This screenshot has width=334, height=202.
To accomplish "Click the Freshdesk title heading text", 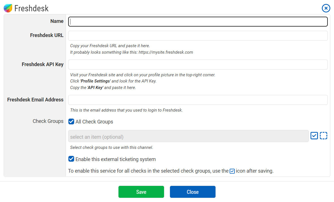I will (31, 8).
